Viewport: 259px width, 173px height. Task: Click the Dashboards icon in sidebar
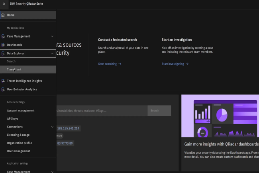[3, 45]
